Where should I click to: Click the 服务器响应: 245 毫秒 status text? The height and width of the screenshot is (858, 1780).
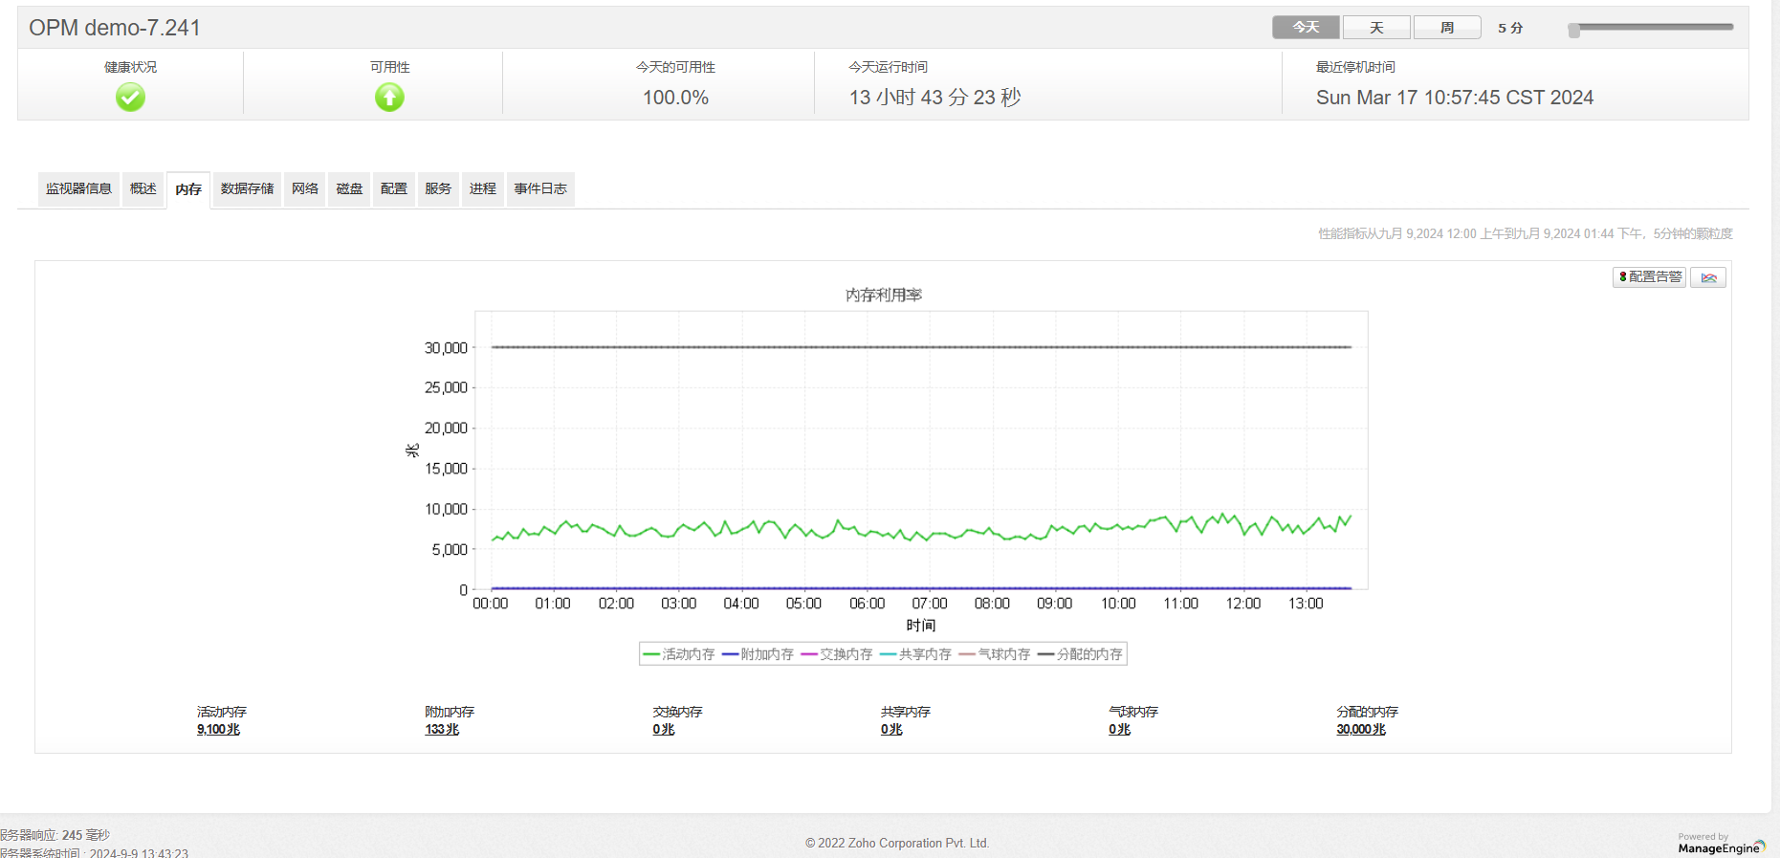coord(55,835)
